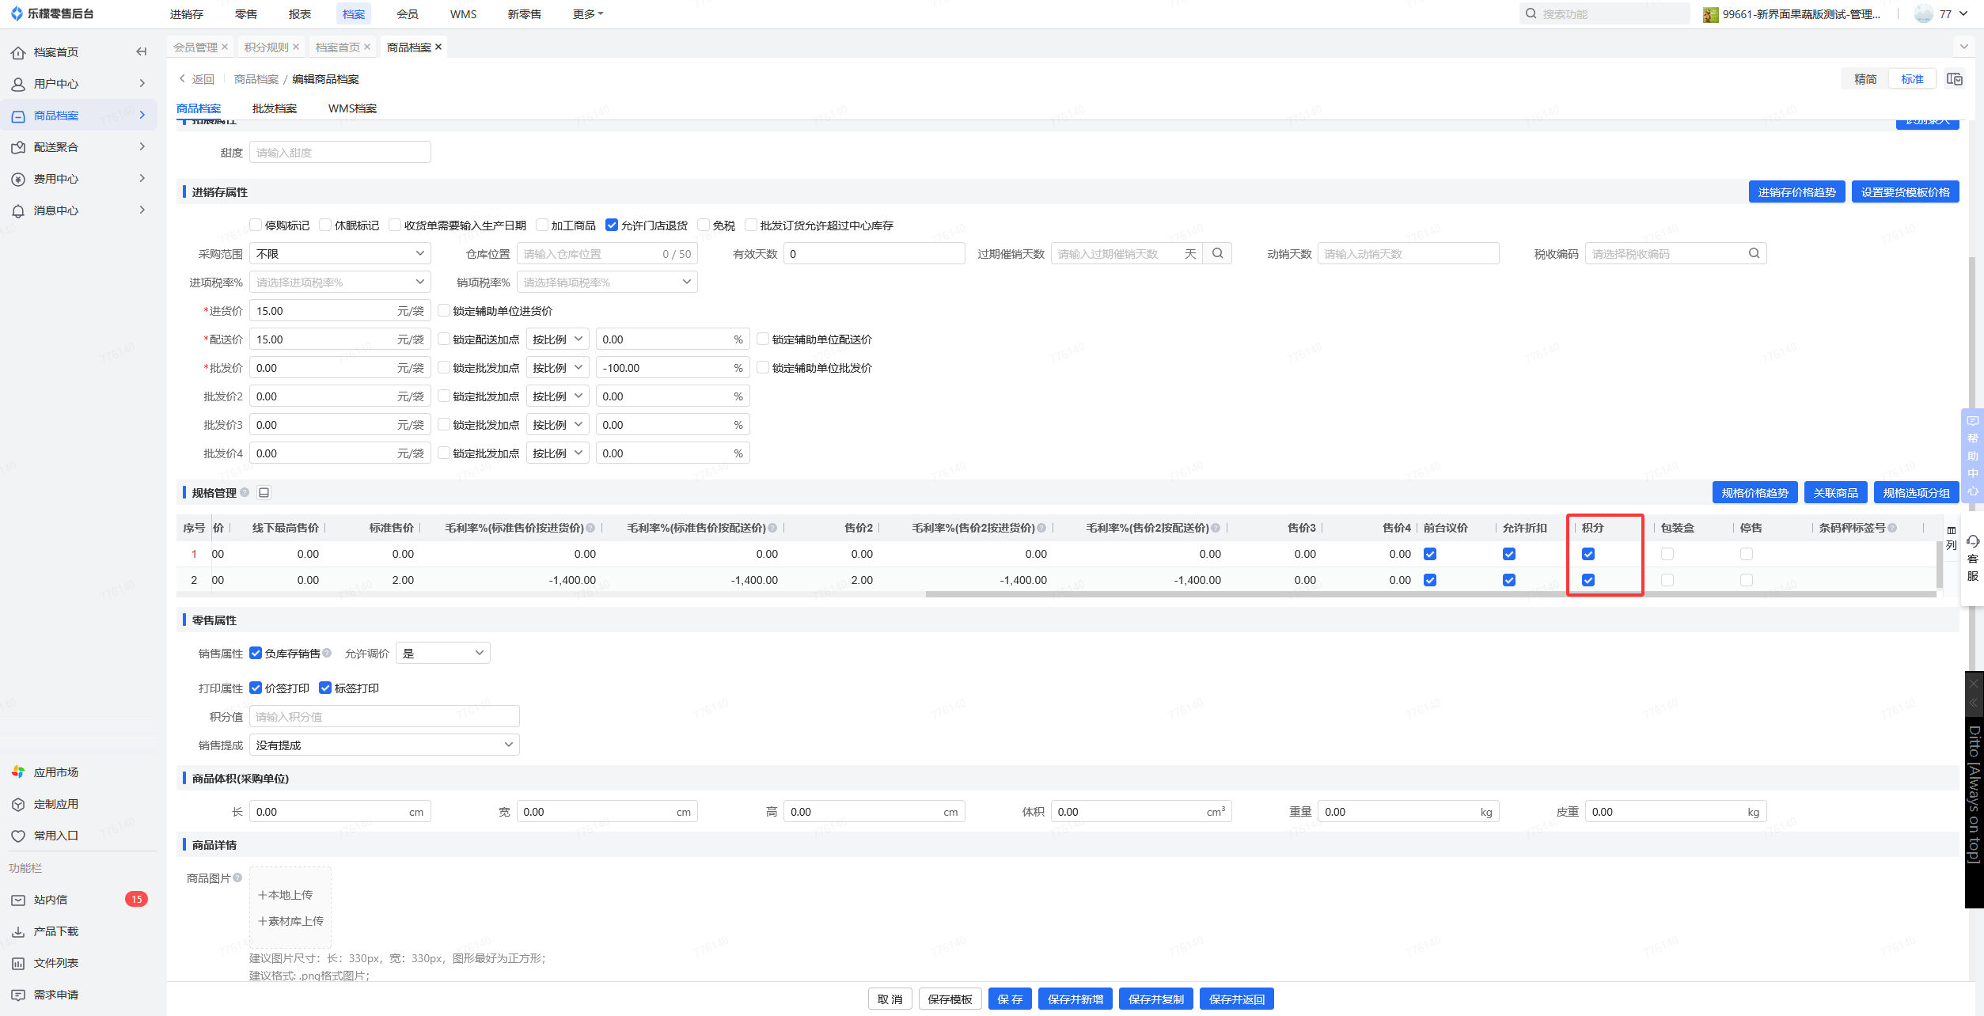Image resolution: width=1984 pixels, height=1016 pixels.
Task: Switch to 积分规则 page tab
Action: pos(267,47)
